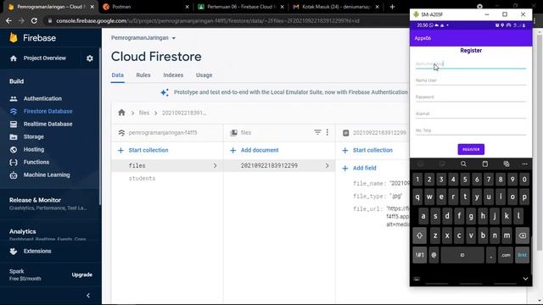Open filter icon in files column
This screenshot has height=305, width=543.
(317, 132)
